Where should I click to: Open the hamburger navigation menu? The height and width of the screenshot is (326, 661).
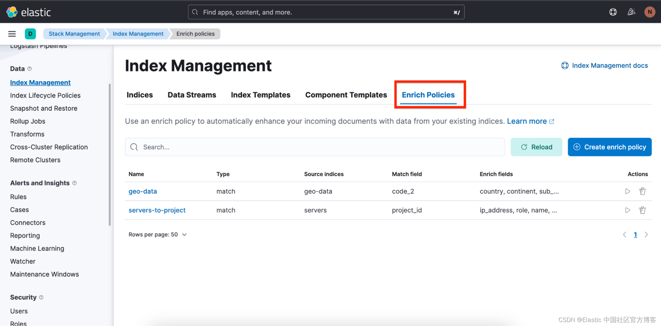(12, 34)
